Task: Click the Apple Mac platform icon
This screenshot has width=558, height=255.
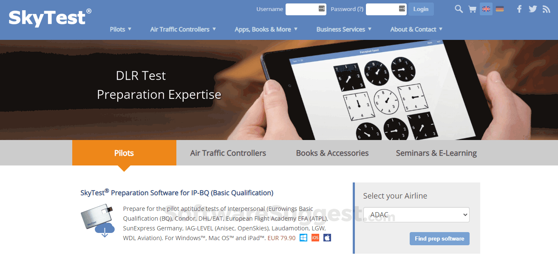Action: (x=327, y=238)
